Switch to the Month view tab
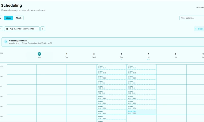This screenshot has width=204, height=122. click(19, 18)
